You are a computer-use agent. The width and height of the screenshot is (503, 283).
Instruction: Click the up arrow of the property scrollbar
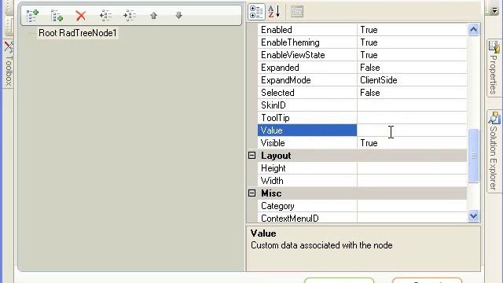pos(473,30)
